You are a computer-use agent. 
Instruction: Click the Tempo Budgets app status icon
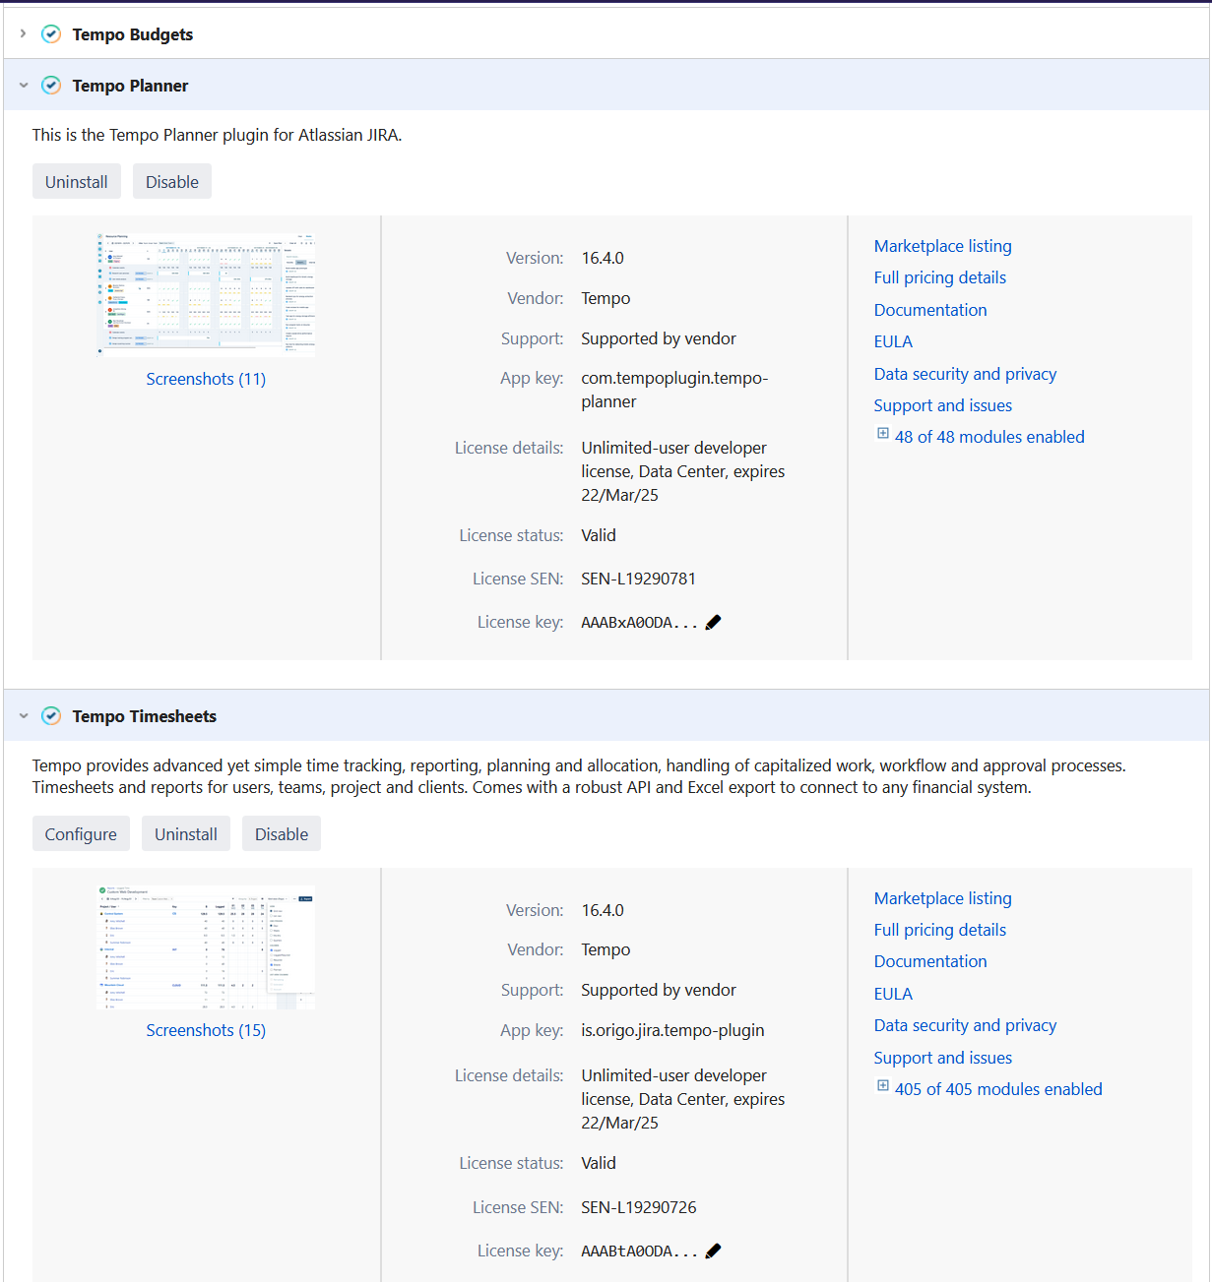click(x=51, y=34)
